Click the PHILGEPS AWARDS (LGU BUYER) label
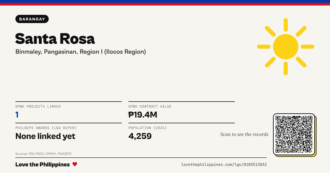330x173 pixels. click(x=46, y=128)
